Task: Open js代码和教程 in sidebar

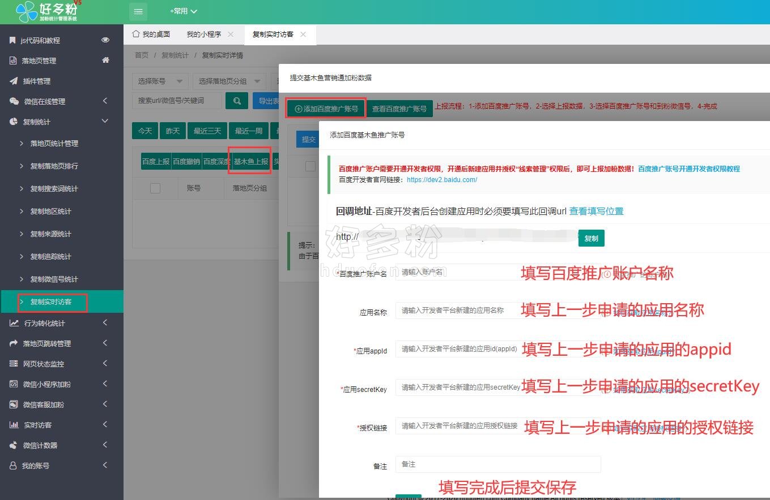Action: (40, 41)
